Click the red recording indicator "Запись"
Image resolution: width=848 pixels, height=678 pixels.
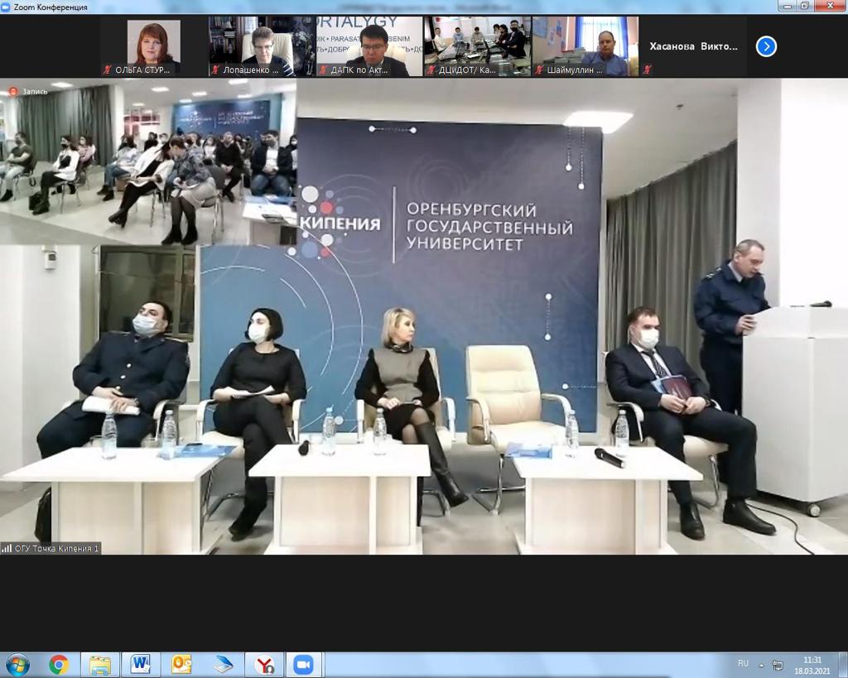coord(28,92)
